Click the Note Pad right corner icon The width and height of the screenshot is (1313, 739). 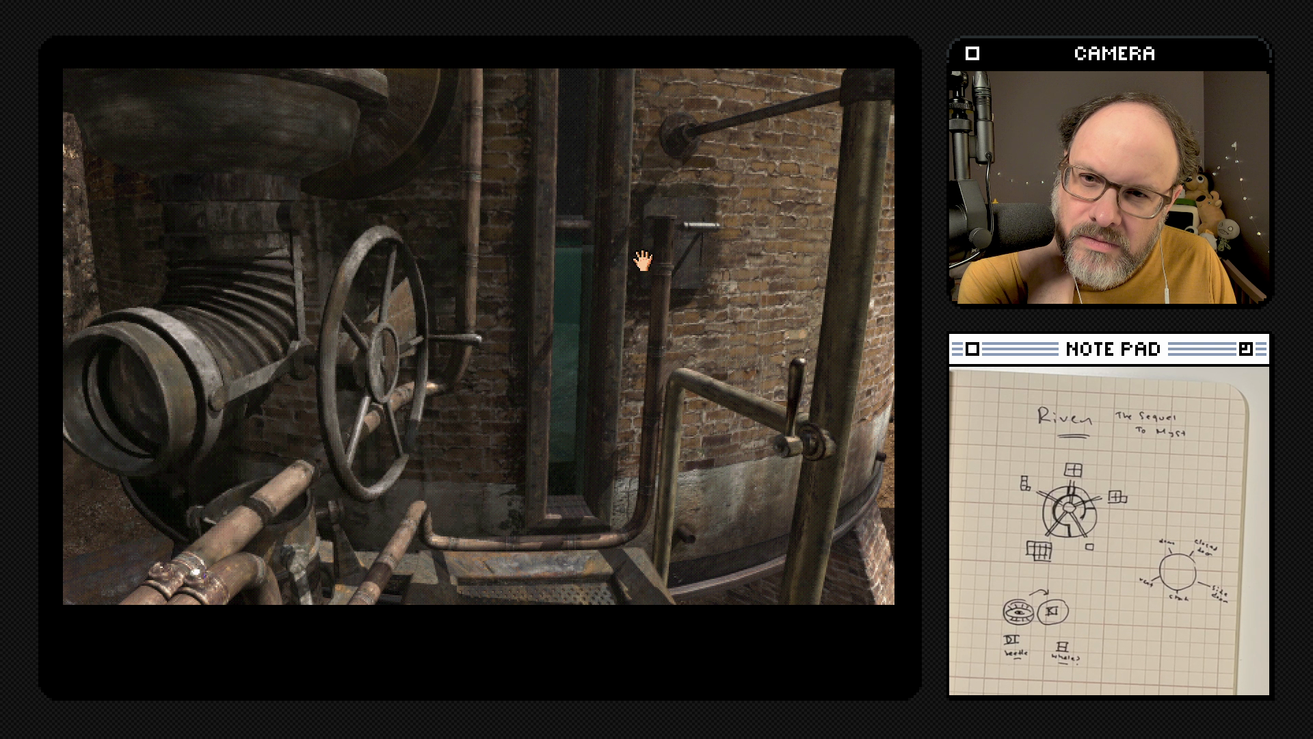point(1245,350)
